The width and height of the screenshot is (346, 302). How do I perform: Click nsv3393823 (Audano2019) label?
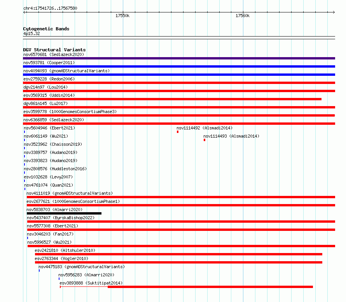[51, 161]
